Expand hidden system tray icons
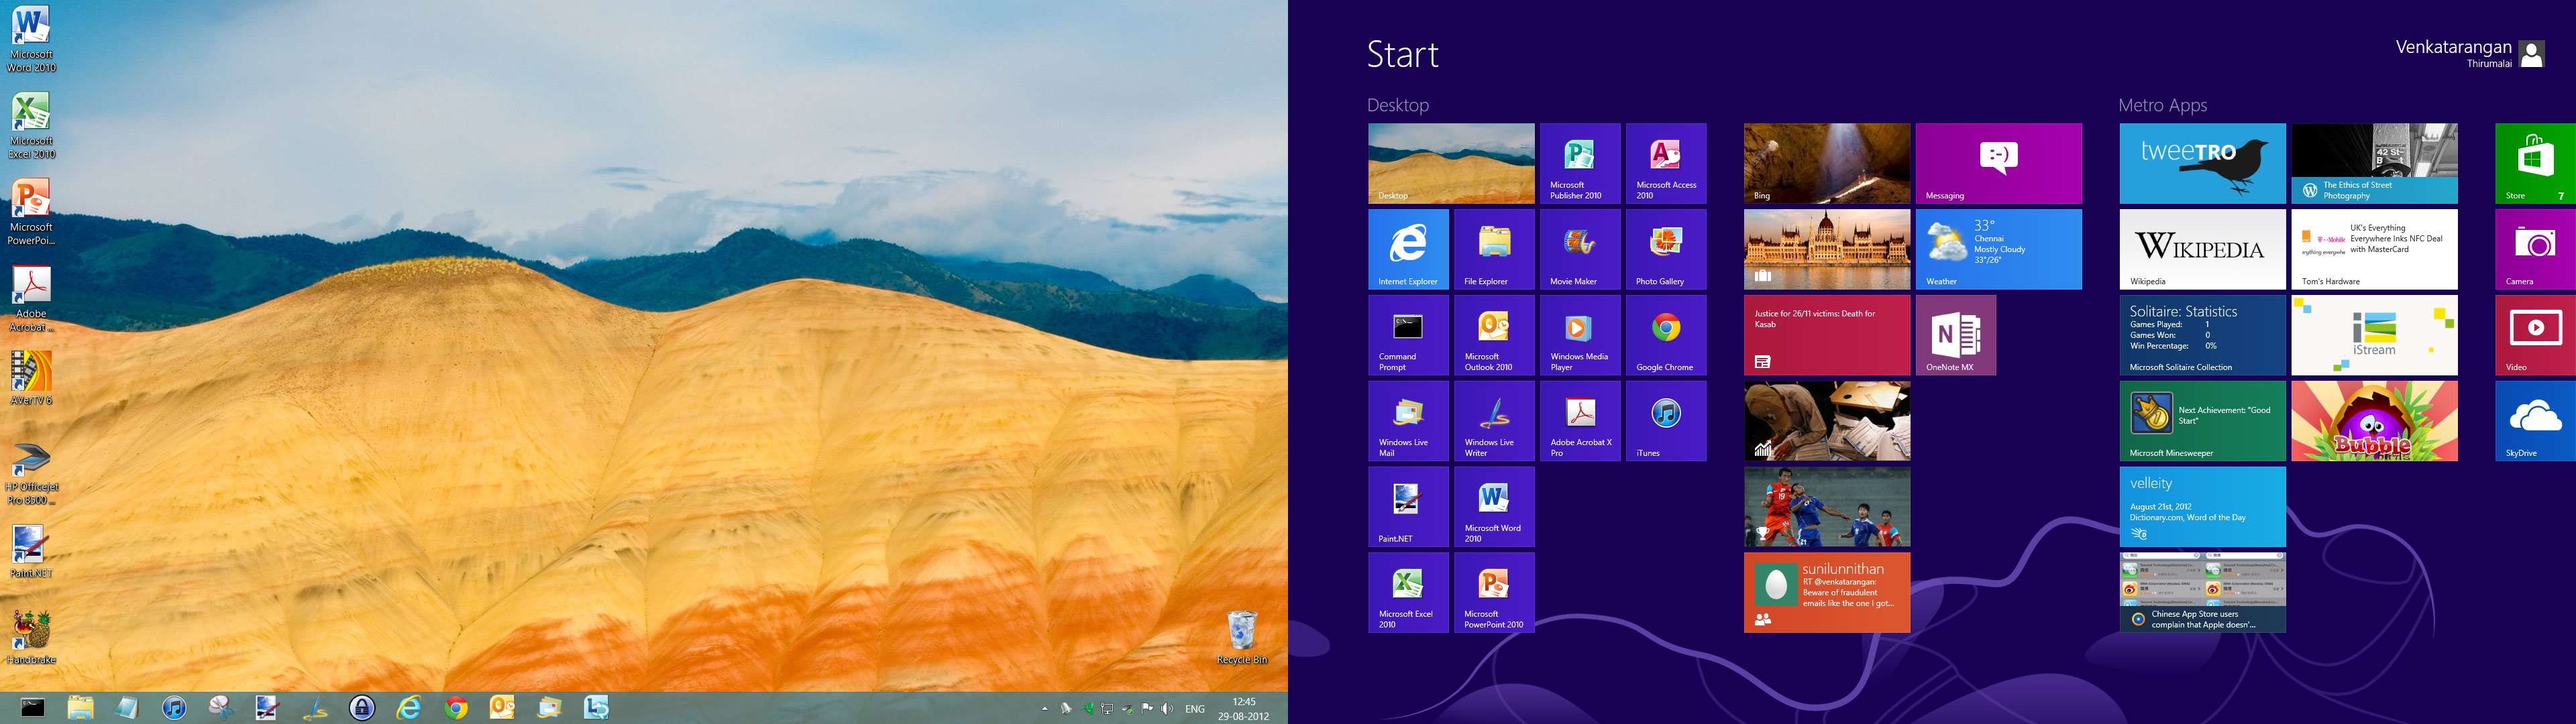The width and height of the screenshot is (2576, 724). point(1046,710)
